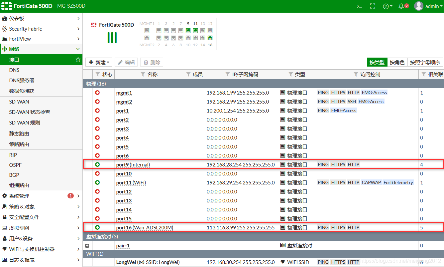Expand the Security Fabric menu

point(41,29)
